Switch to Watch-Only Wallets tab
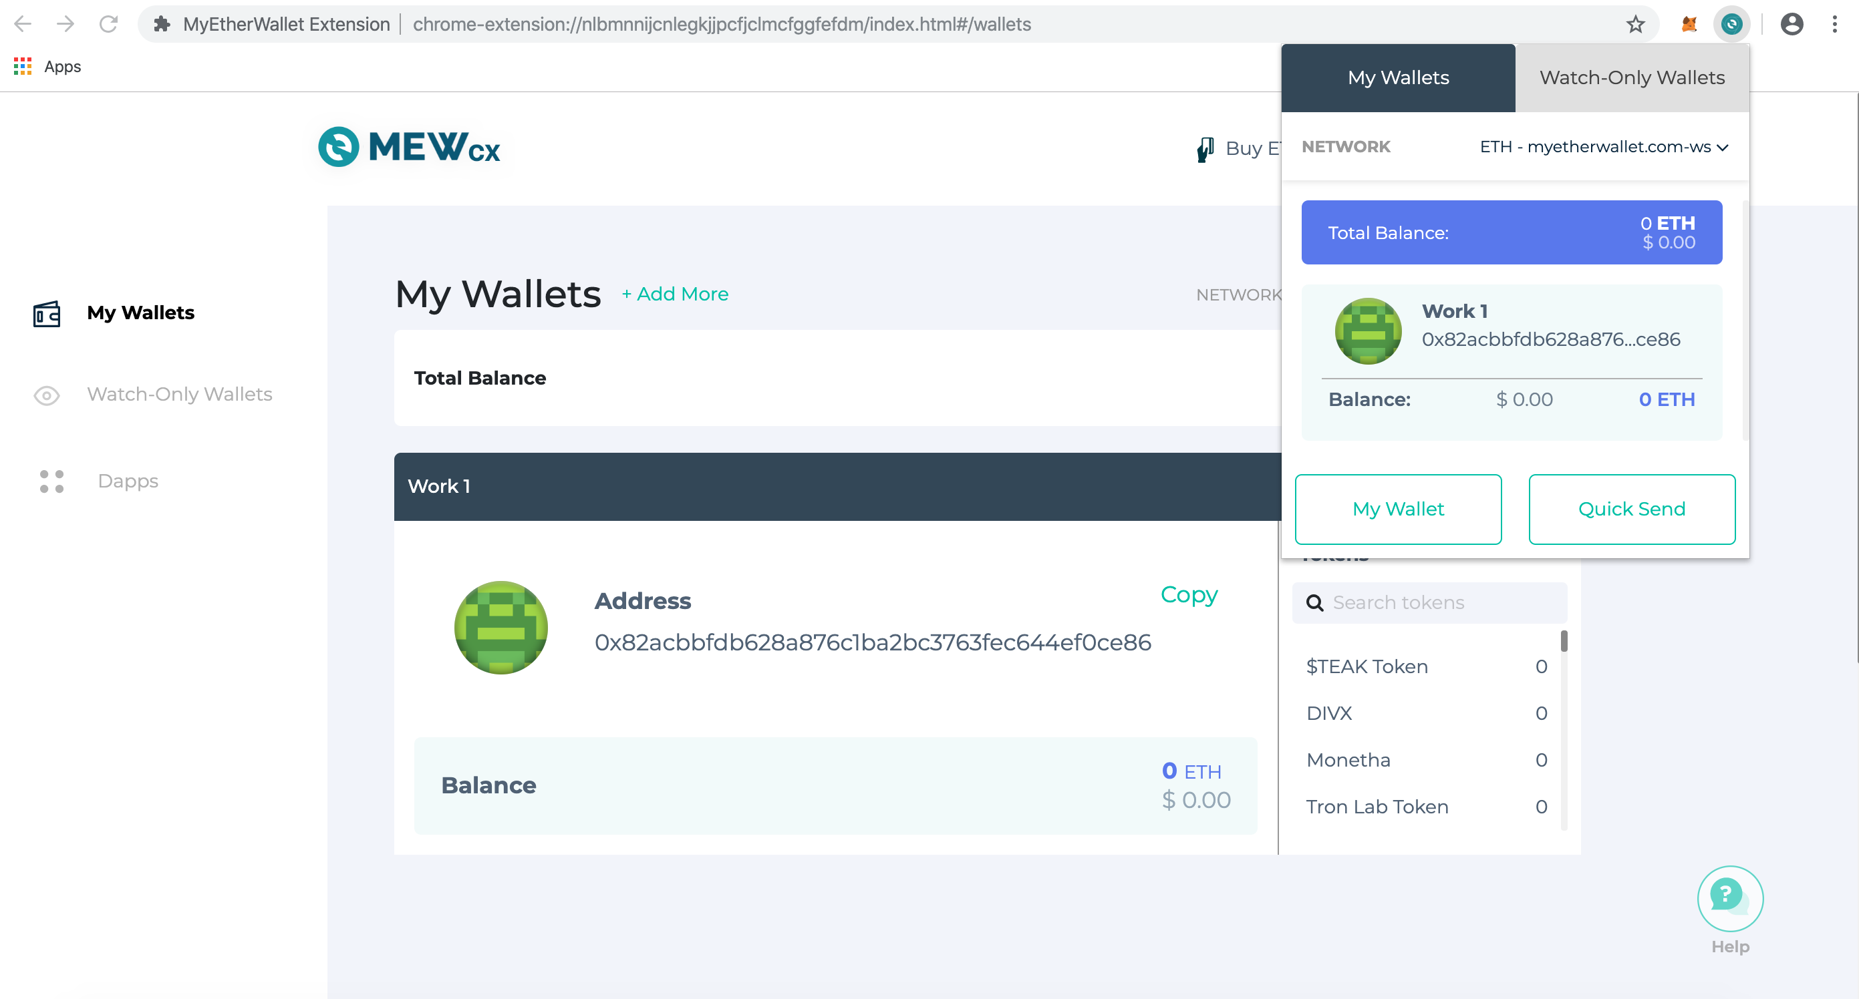This screenshot has width=1859, height=999. [x=1631, y=77]
